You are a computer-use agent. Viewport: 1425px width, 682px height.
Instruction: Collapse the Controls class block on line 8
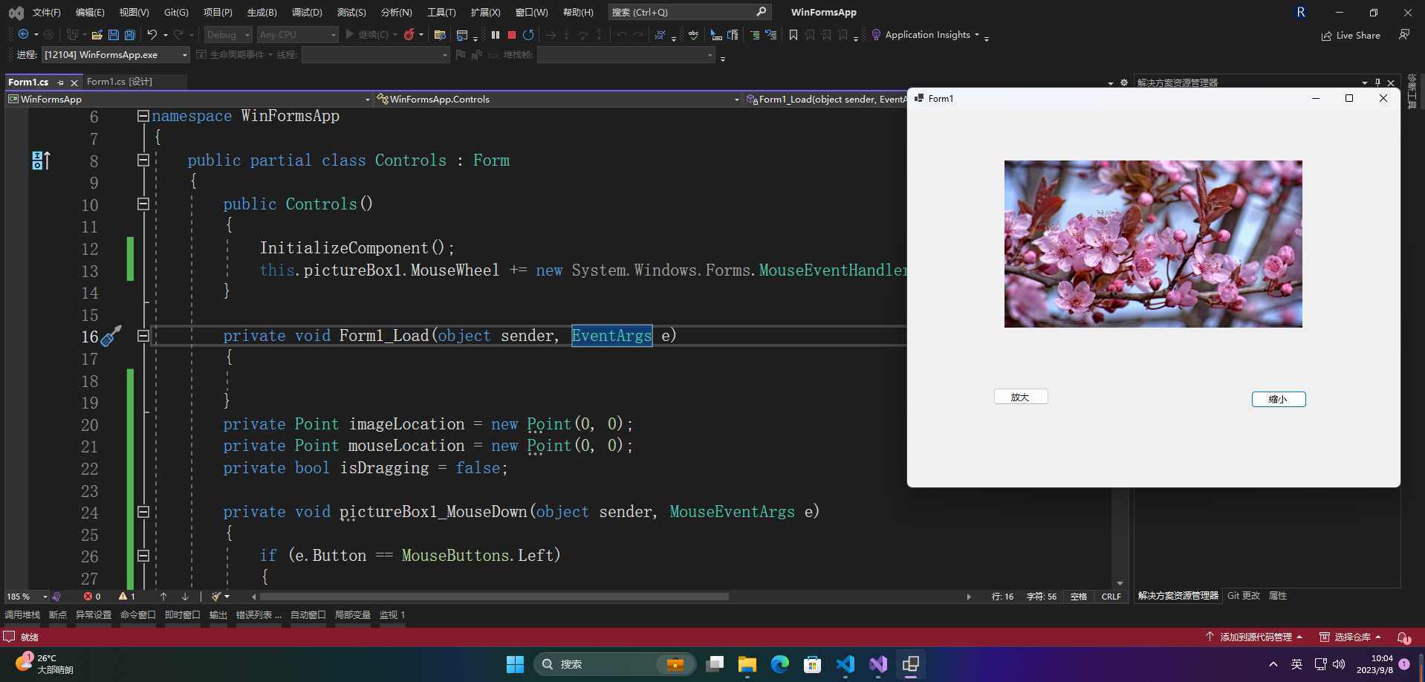143,160
